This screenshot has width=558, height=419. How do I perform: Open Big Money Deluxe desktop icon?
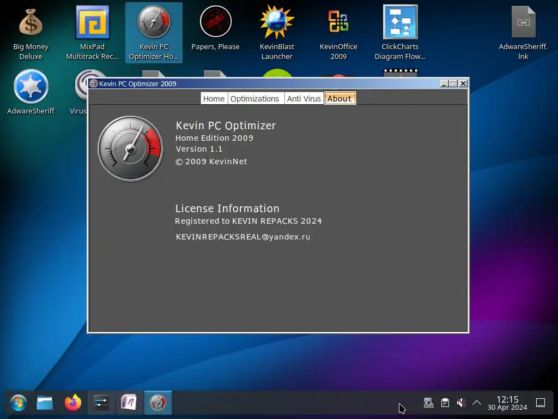31,33
